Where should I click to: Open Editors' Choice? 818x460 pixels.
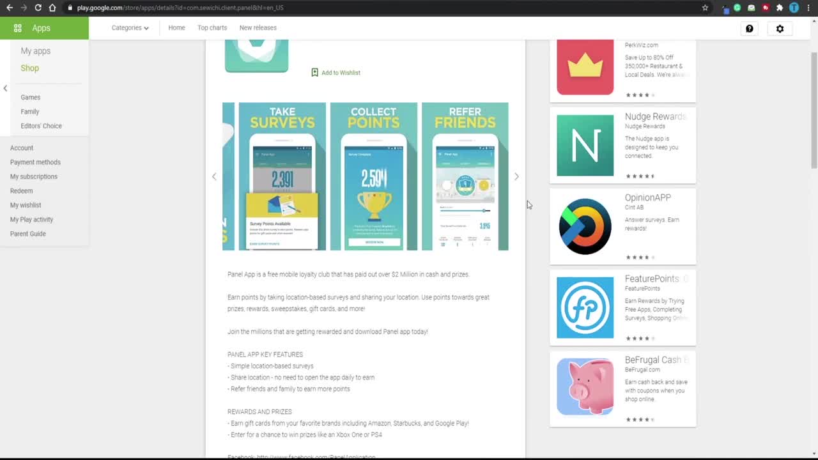[x=41, y=126]
